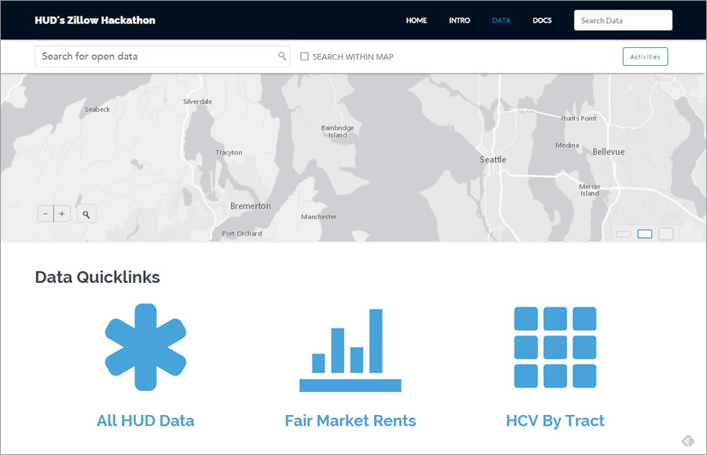This screenshot has width=707, height=455.
Task: Enable the Search Within Map checkbox
Action: pyautogui.click(x=305, y=56)
